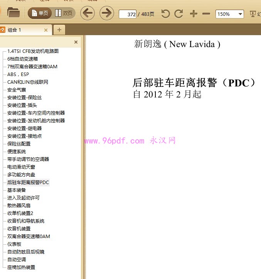Open bookmark 1.4TSI CFB发动机电路图
The image size is (261, 279).
33,51
